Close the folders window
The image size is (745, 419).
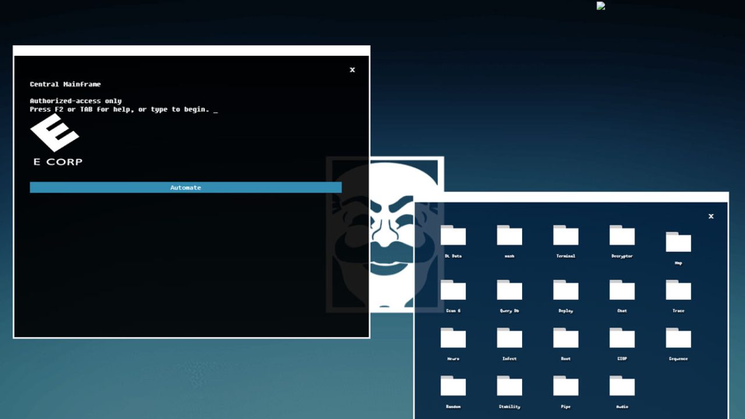pyautogui.click(x=711, y=216)
